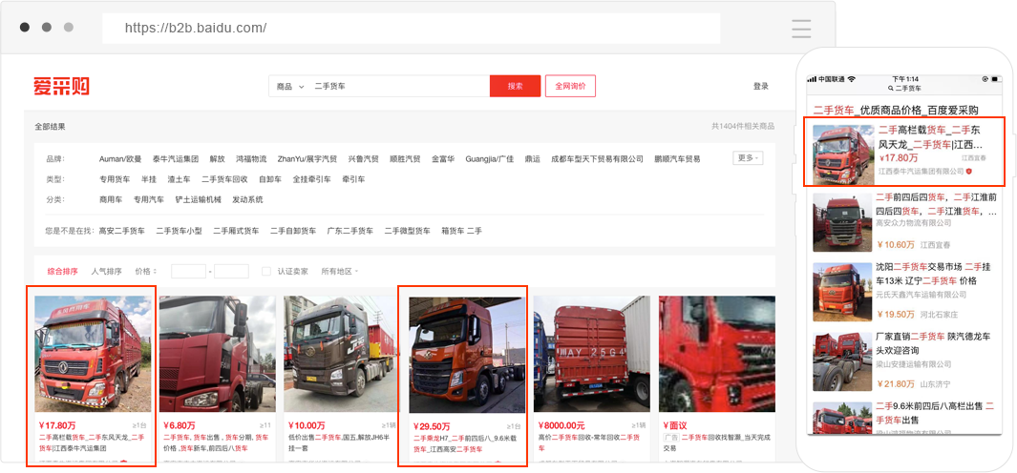Expand brand list with 更多 button
The width and height of the screenshot is (1017, 473).
[x=748, y=158]
